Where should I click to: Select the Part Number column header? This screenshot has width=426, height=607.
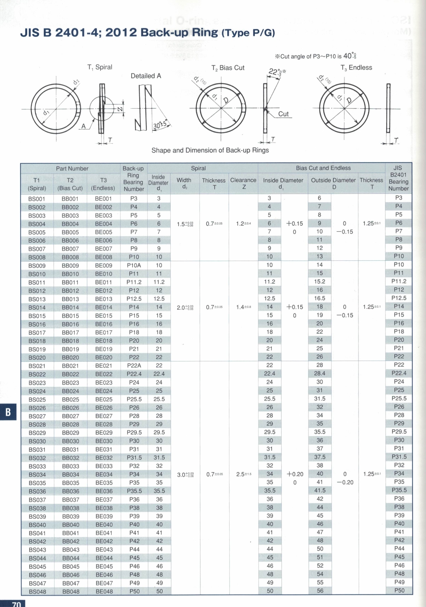coord(72,168)
